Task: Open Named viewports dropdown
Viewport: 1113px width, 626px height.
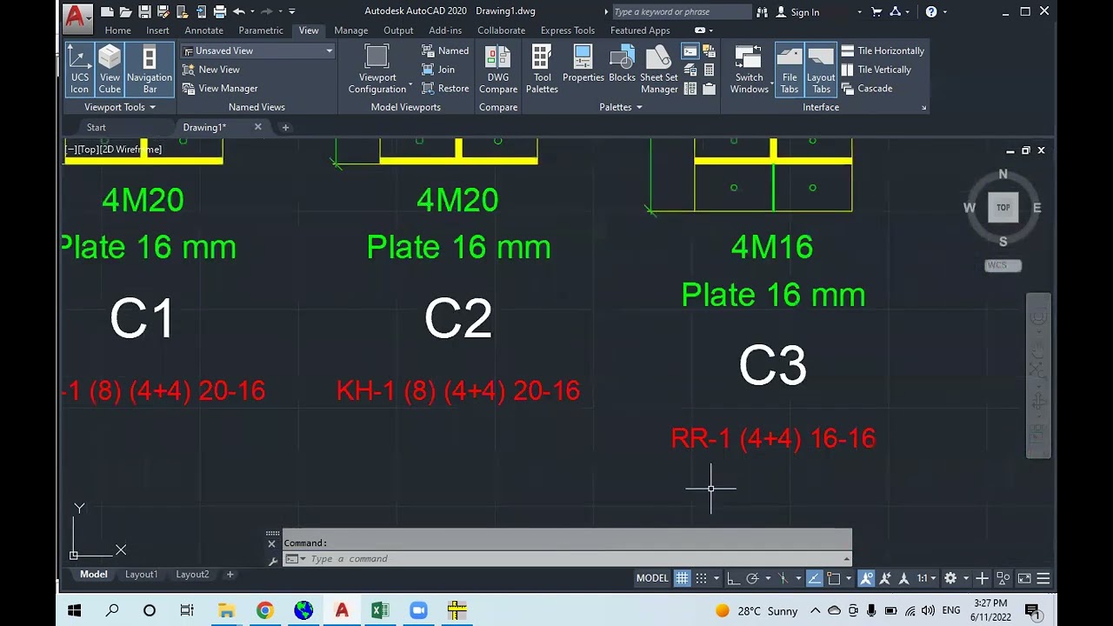Action: (445, 50)
